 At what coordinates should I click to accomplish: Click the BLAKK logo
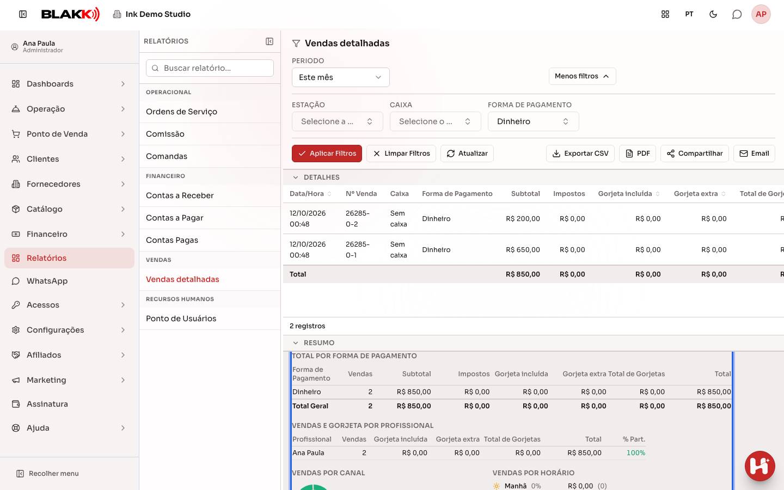(71, 14)
